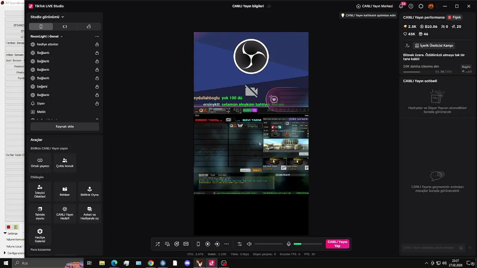The image size is (477, 268).
Task: Select the portrait phone layout view
Action: 41,26
